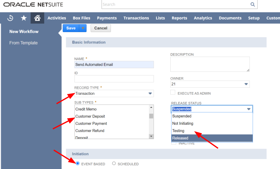The width and height of the screenshot is (280, 169).
Task: Enable the Execute as Admin checkbox
Action: pyautogui.click(x=173, y=93)
